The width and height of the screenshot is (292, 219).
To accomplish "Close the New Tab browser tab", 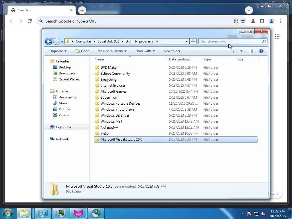I will [x=71, y=10].
